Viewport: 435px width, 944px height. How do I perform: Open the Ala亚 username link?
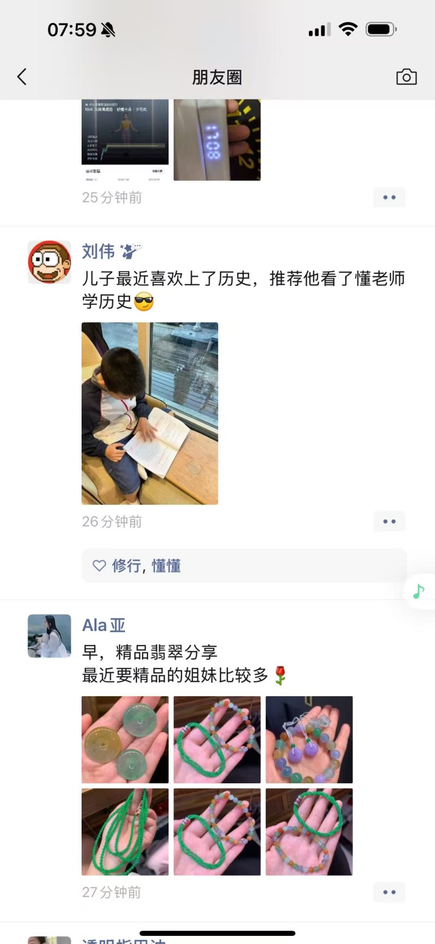coord(104,626)
